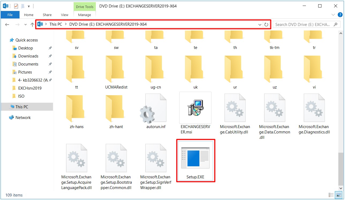Switch to large icons view button
Viewport: 345px width, 200px height.
[339, 195]
